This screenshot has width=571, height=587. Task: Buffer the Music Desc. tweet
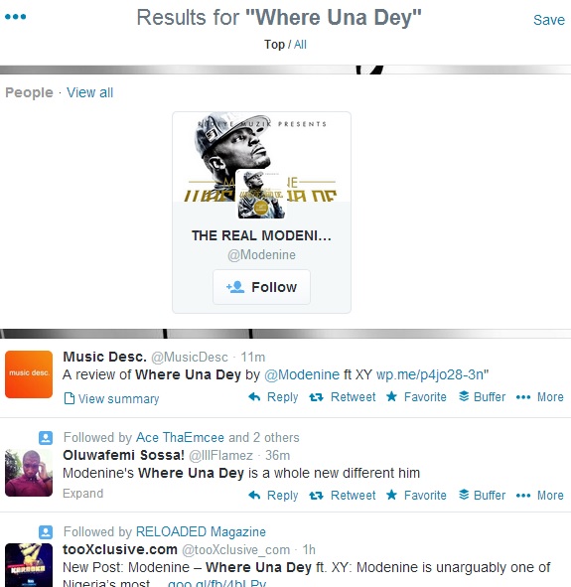click(482, 397)
